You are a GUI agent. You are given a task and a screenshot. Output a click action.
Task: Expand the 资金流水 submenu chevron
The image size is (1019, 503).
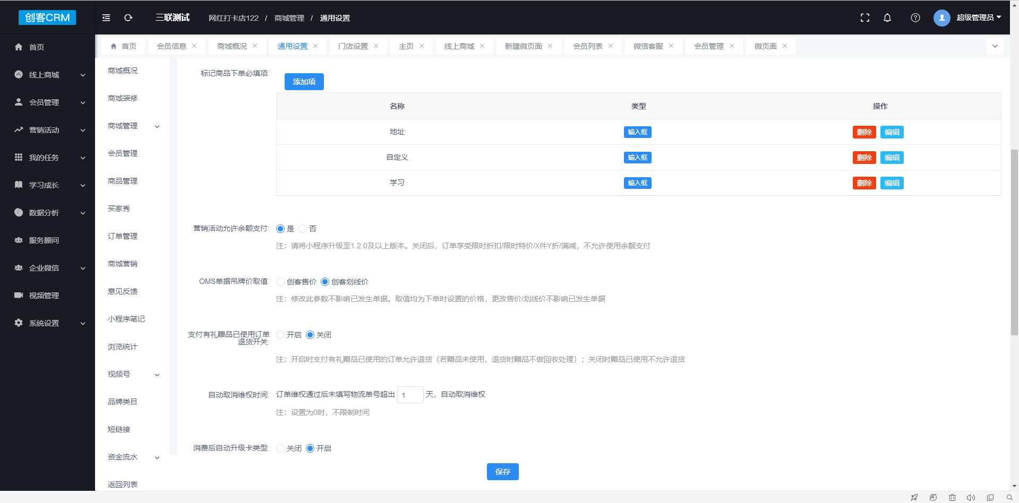157,457
